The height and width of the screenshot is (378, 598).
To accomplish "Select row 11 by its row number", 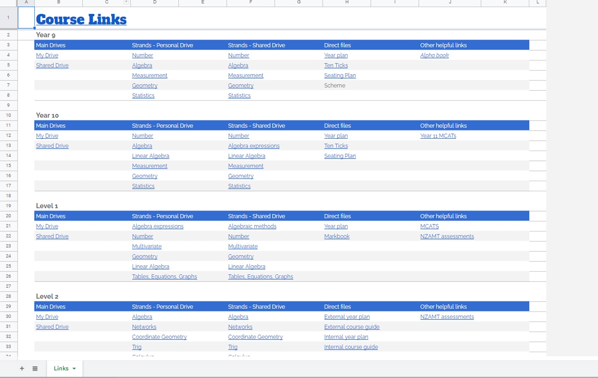I will 8,125.
